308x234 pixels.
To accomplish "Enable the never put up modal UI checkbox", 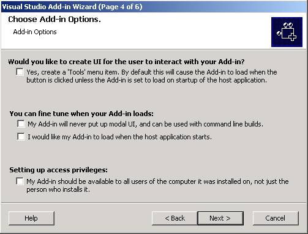I will [x=21, y=123].
